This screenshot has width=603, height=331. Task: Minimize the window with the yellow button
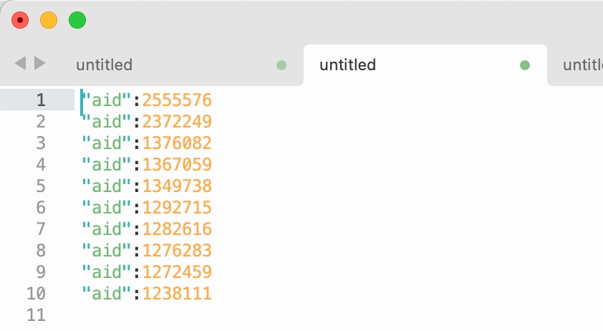click(x=49, y=20)
